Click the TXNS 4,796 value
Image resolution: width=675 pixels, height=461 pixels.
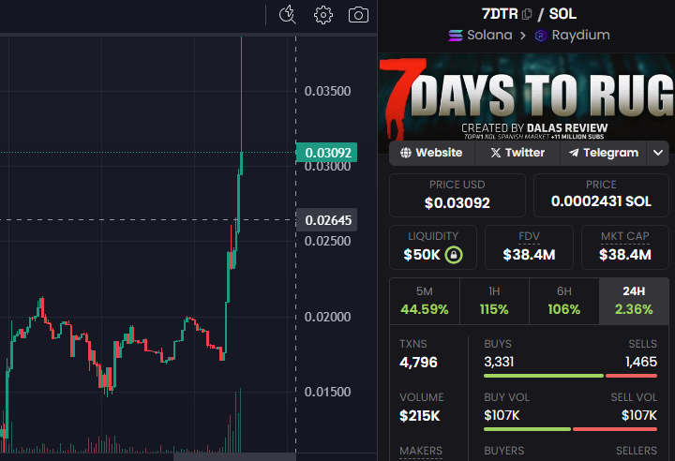click(418, 362)
